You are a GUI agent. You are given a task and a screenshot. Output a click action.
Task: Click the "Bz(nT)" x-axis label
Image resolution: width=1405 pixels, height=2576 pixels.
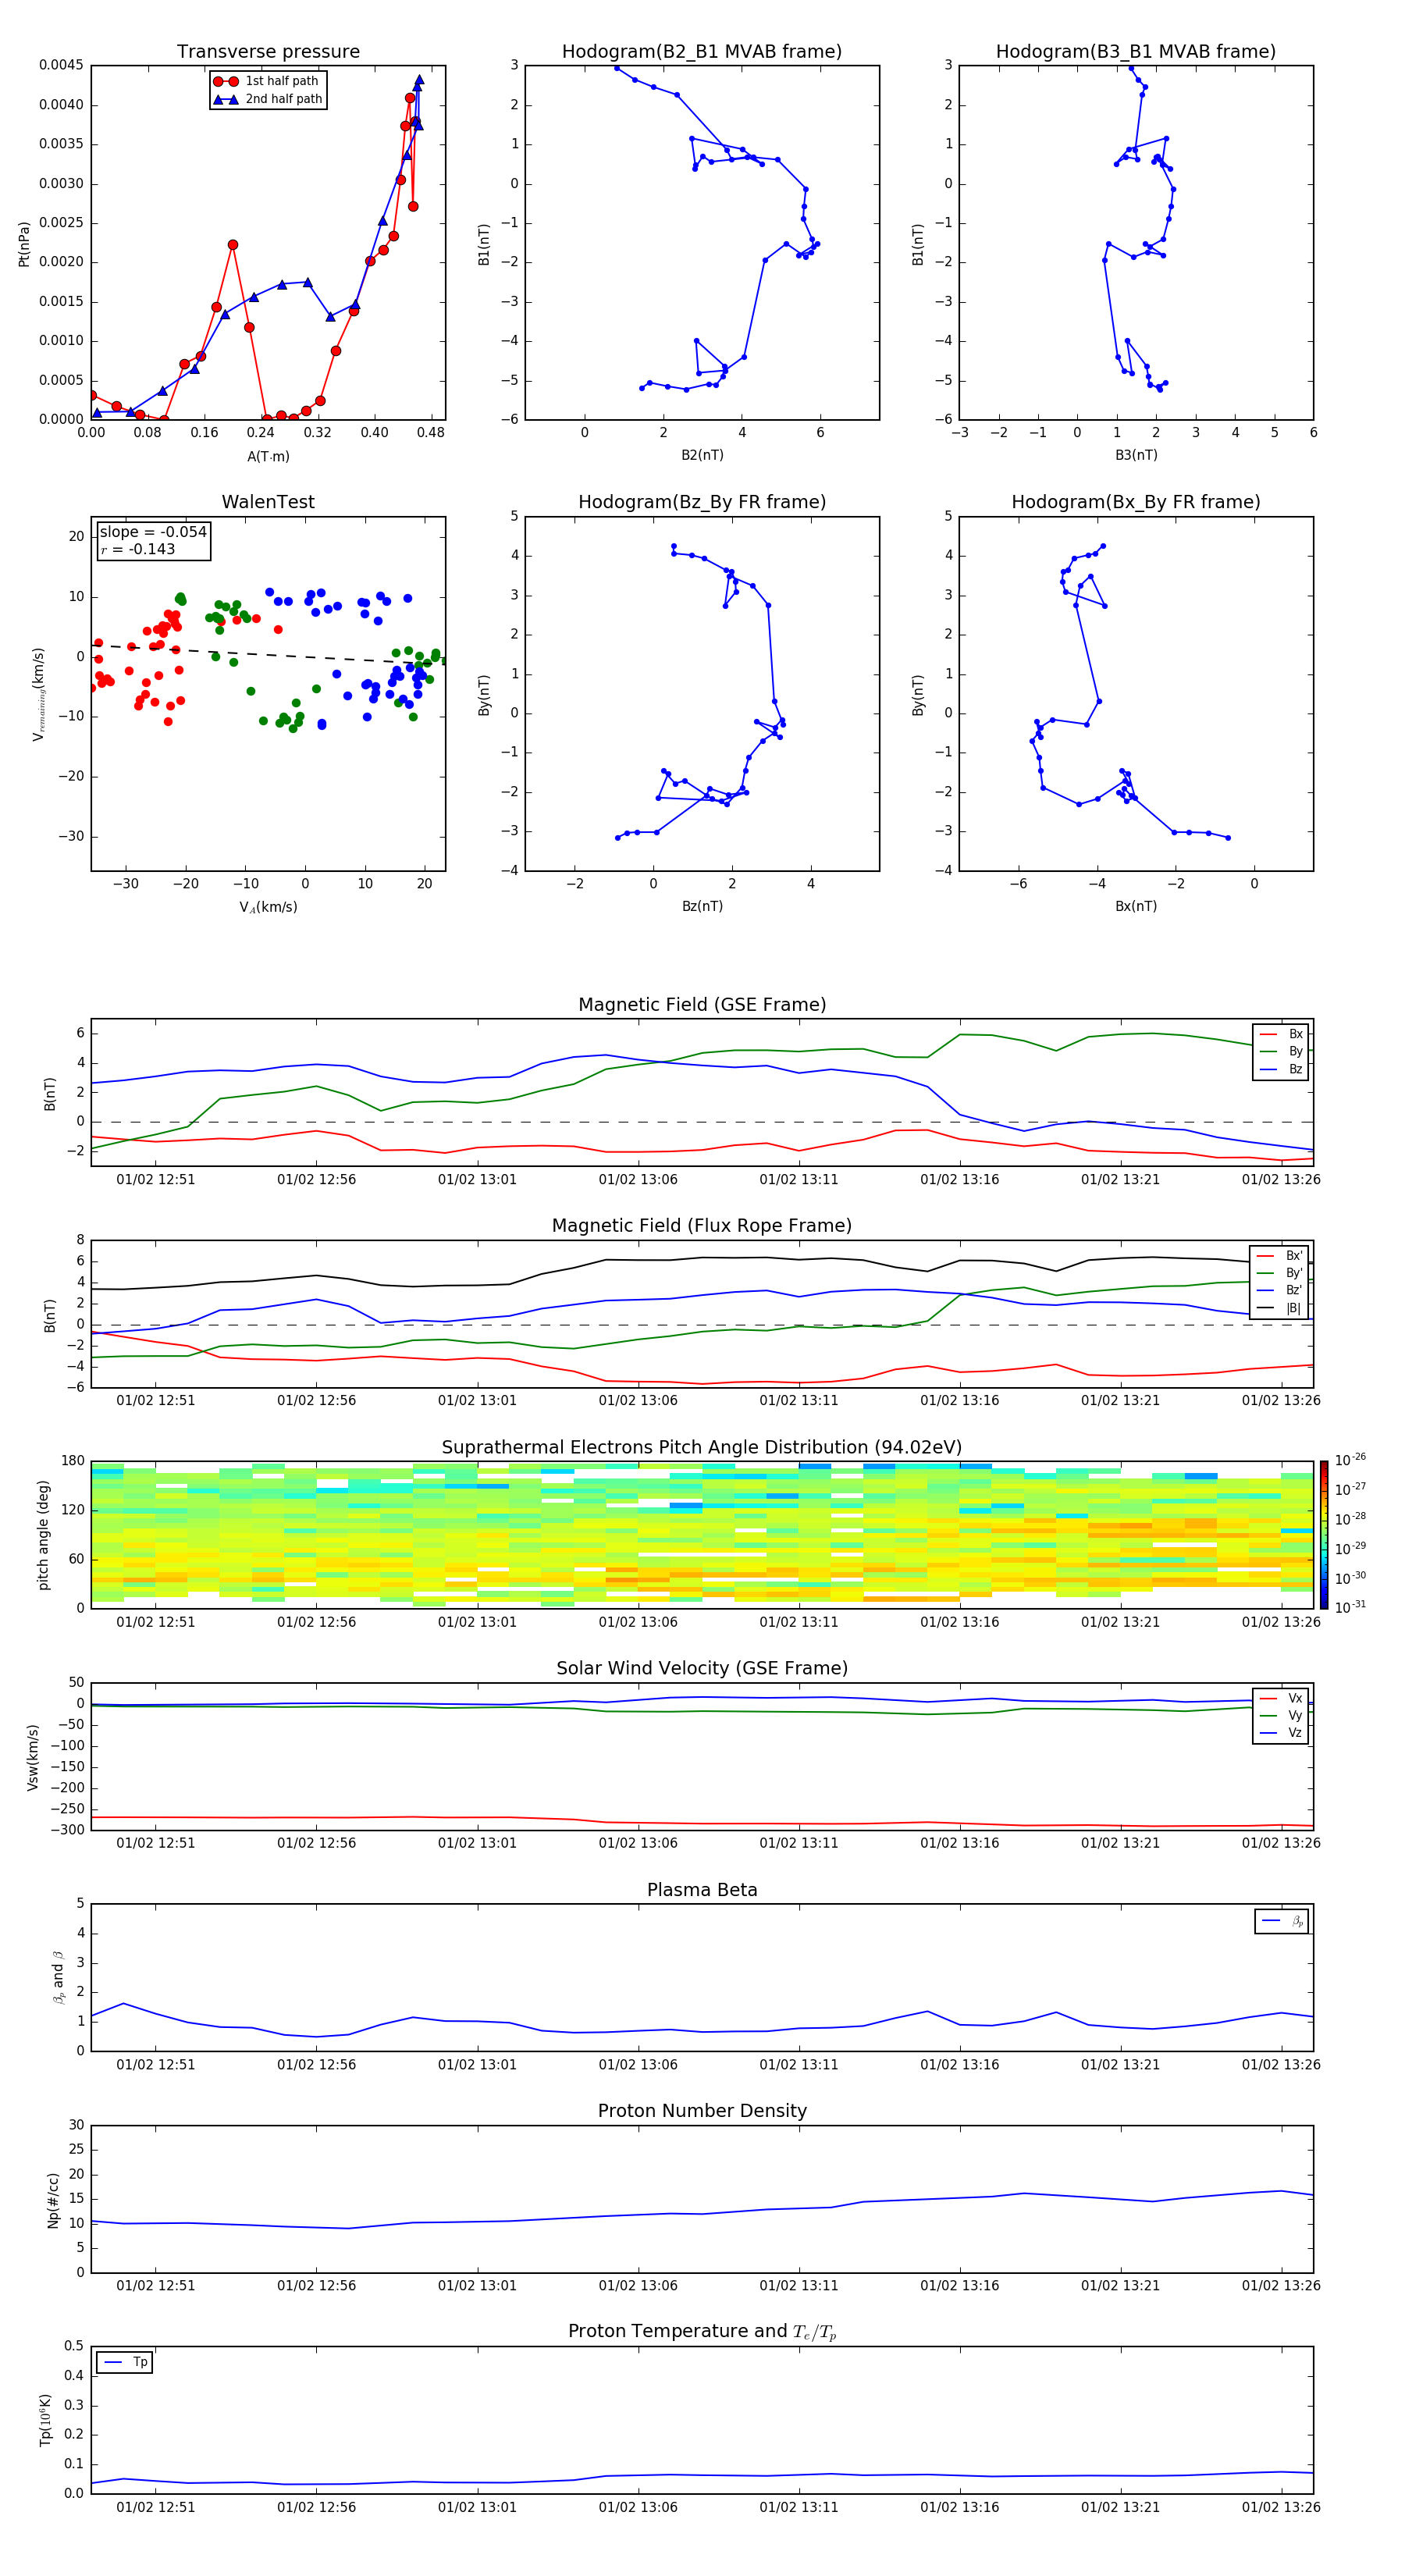coord(702,906)
